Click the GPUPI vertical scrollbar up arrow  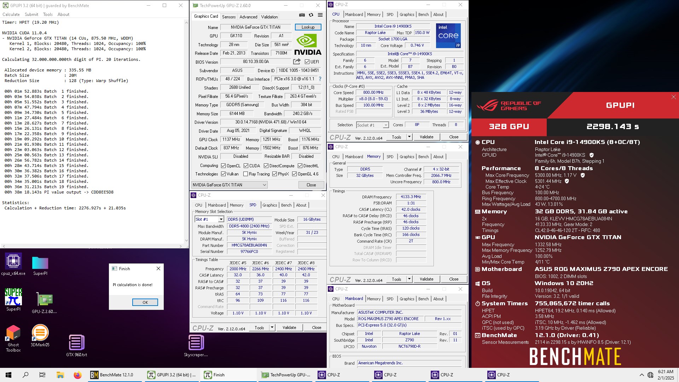pos(186,22)
